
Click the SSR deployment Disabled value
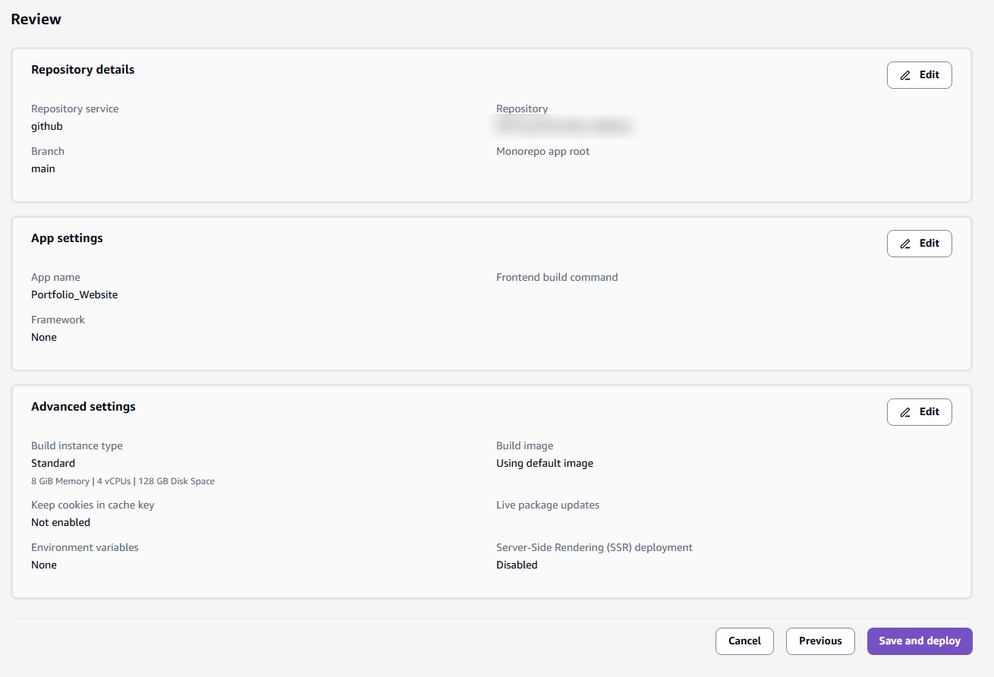517,565
